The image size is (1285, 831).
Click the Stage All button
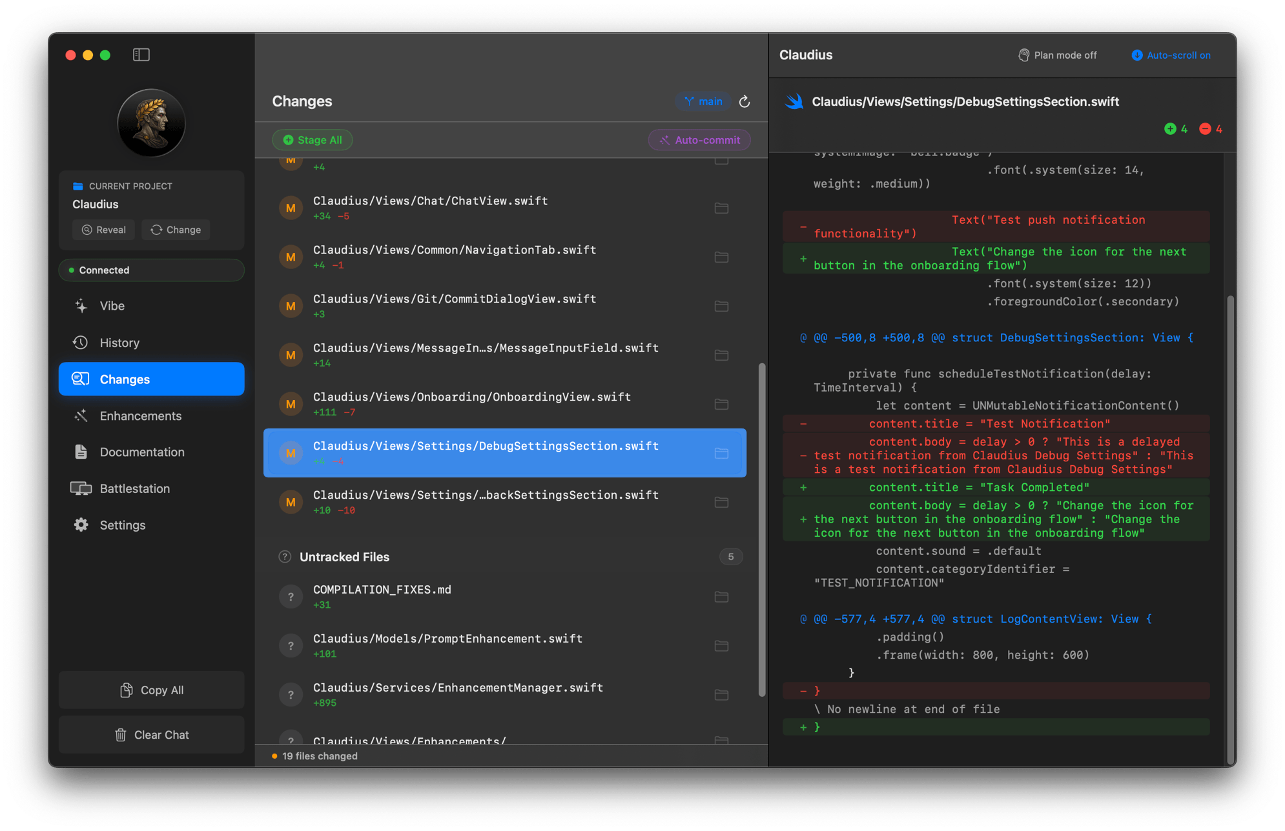pos(312,139)
